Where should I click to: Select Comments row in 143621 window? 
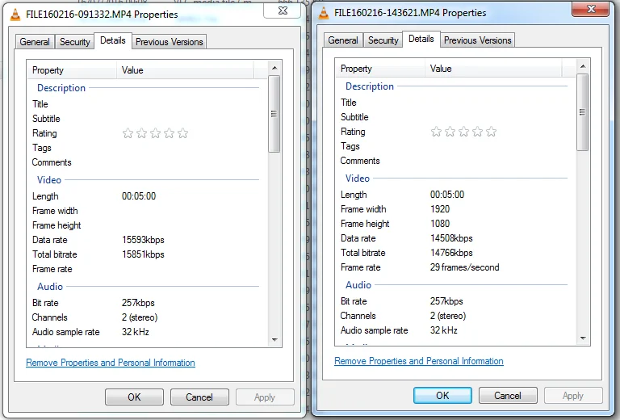point(455,161)
